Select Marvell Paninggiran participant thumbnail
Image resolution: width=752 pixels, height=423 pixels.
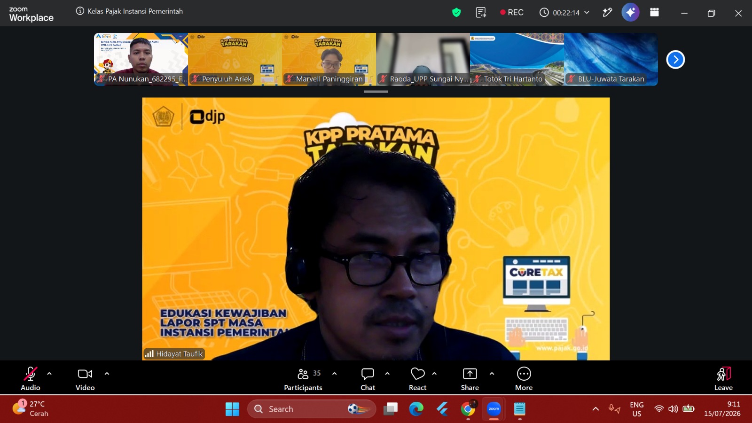(329, 59)
